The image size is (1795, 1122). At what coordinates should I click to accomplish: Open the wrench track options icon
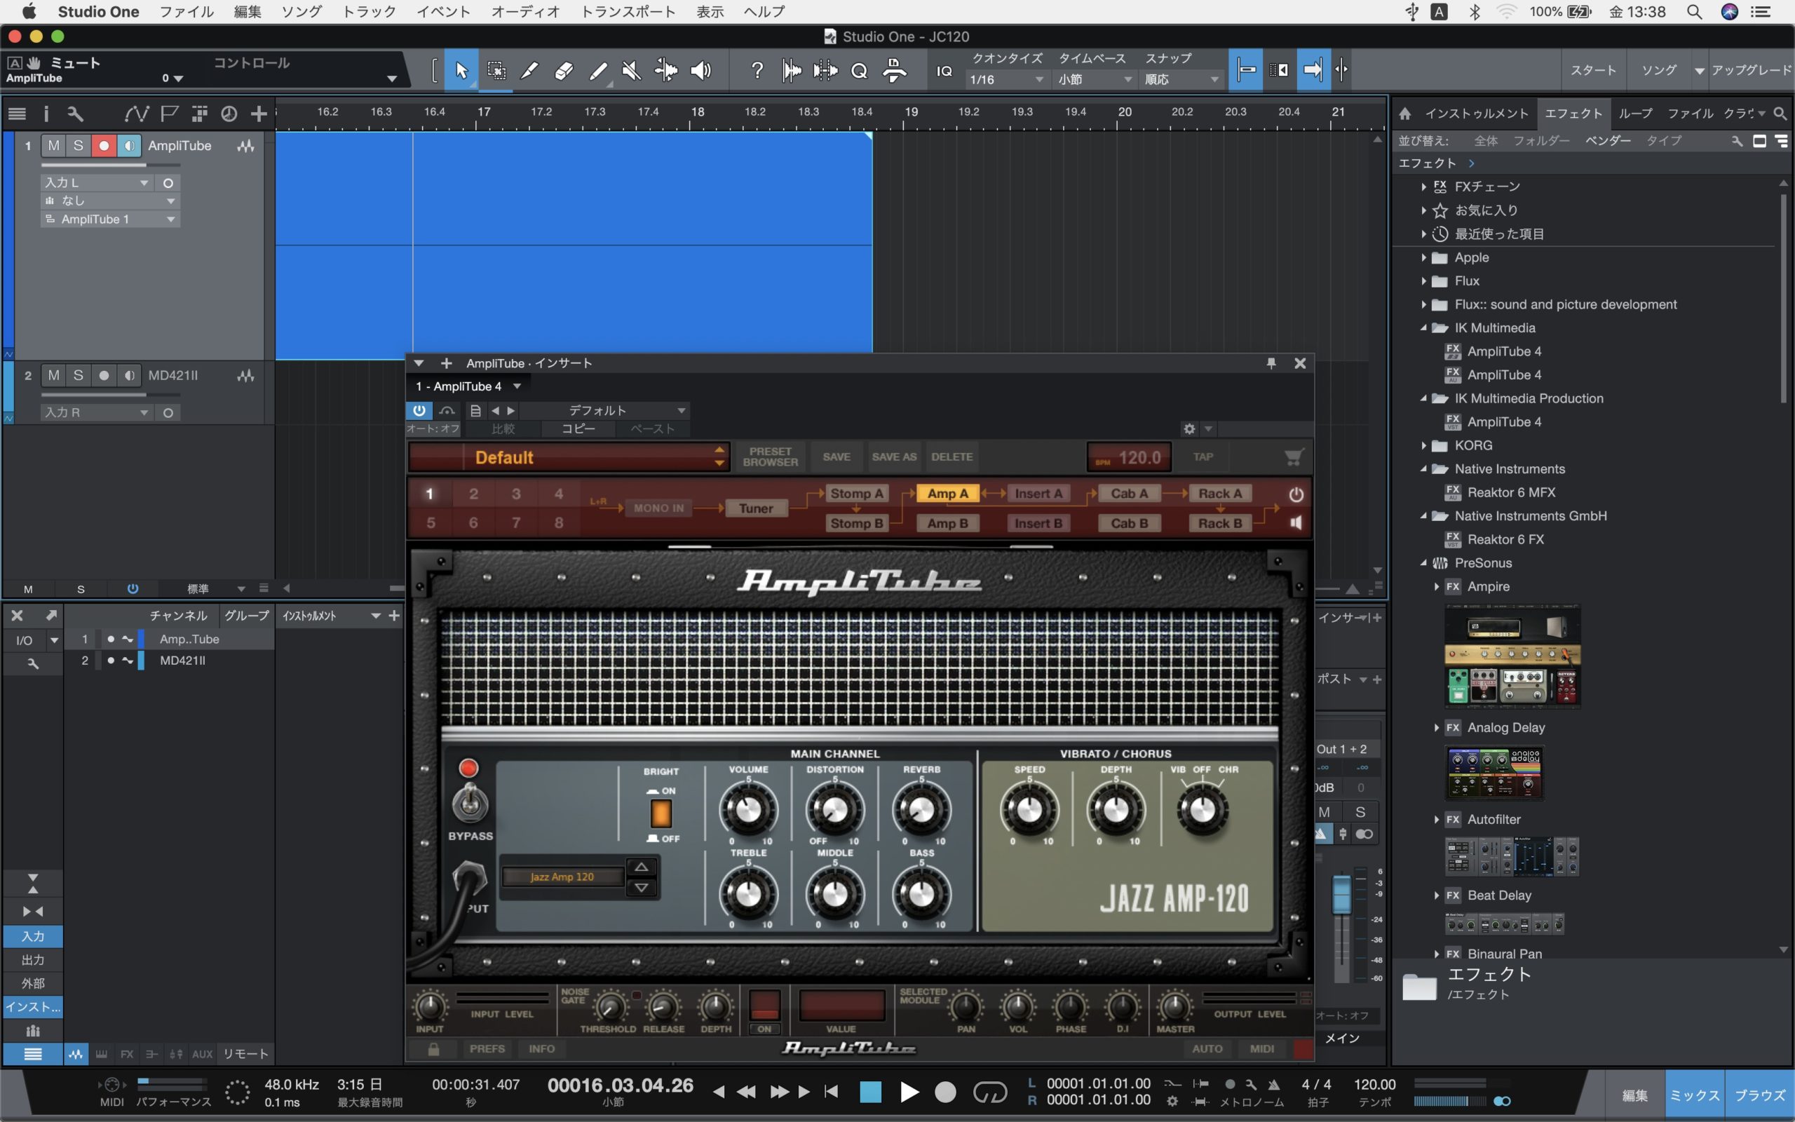click(75, 114)
